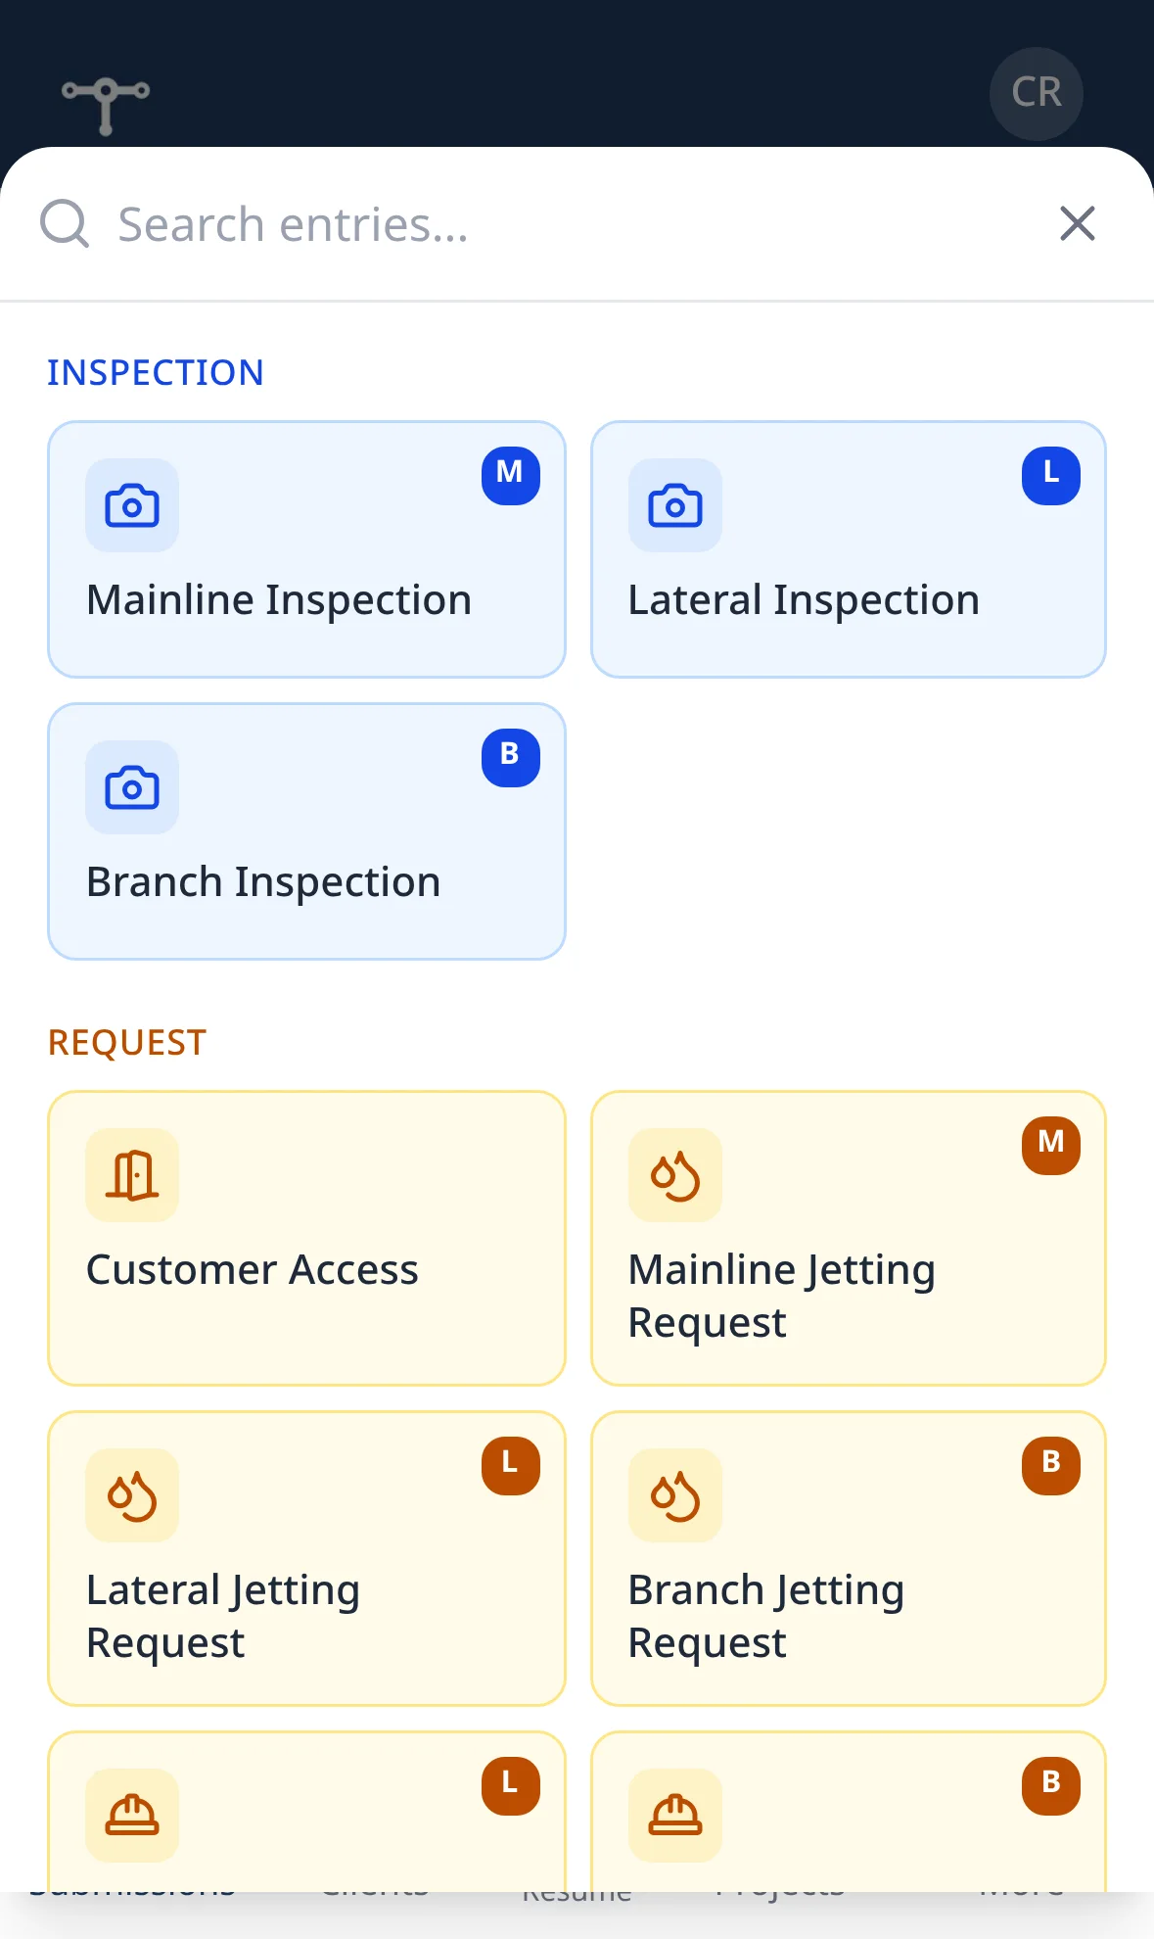This screenshot has width=1154, height=1939.
Task: Open the Customer Access entry
Action: coord(306,1238)
